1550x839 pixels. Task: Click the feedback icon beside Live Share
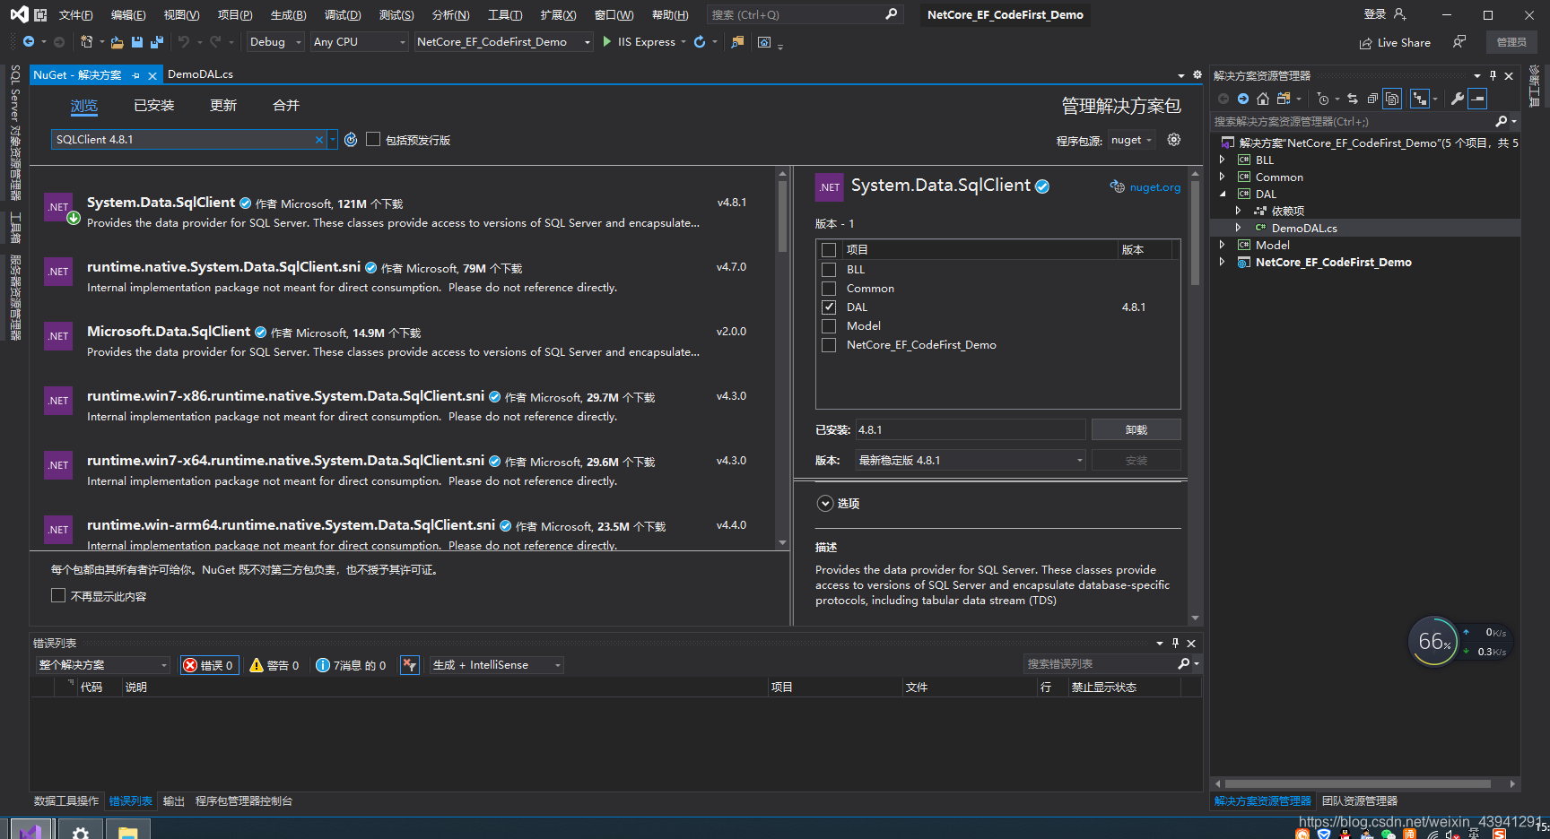1459,42
